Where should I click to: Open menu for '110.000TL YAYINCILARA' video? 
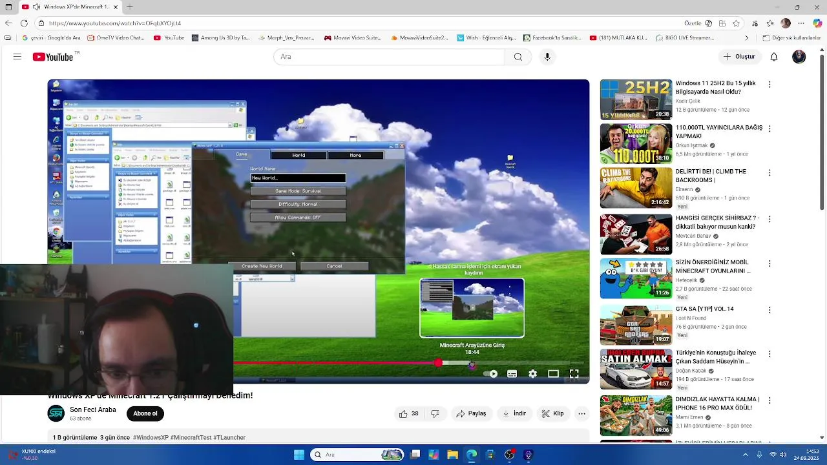[769, 129]
